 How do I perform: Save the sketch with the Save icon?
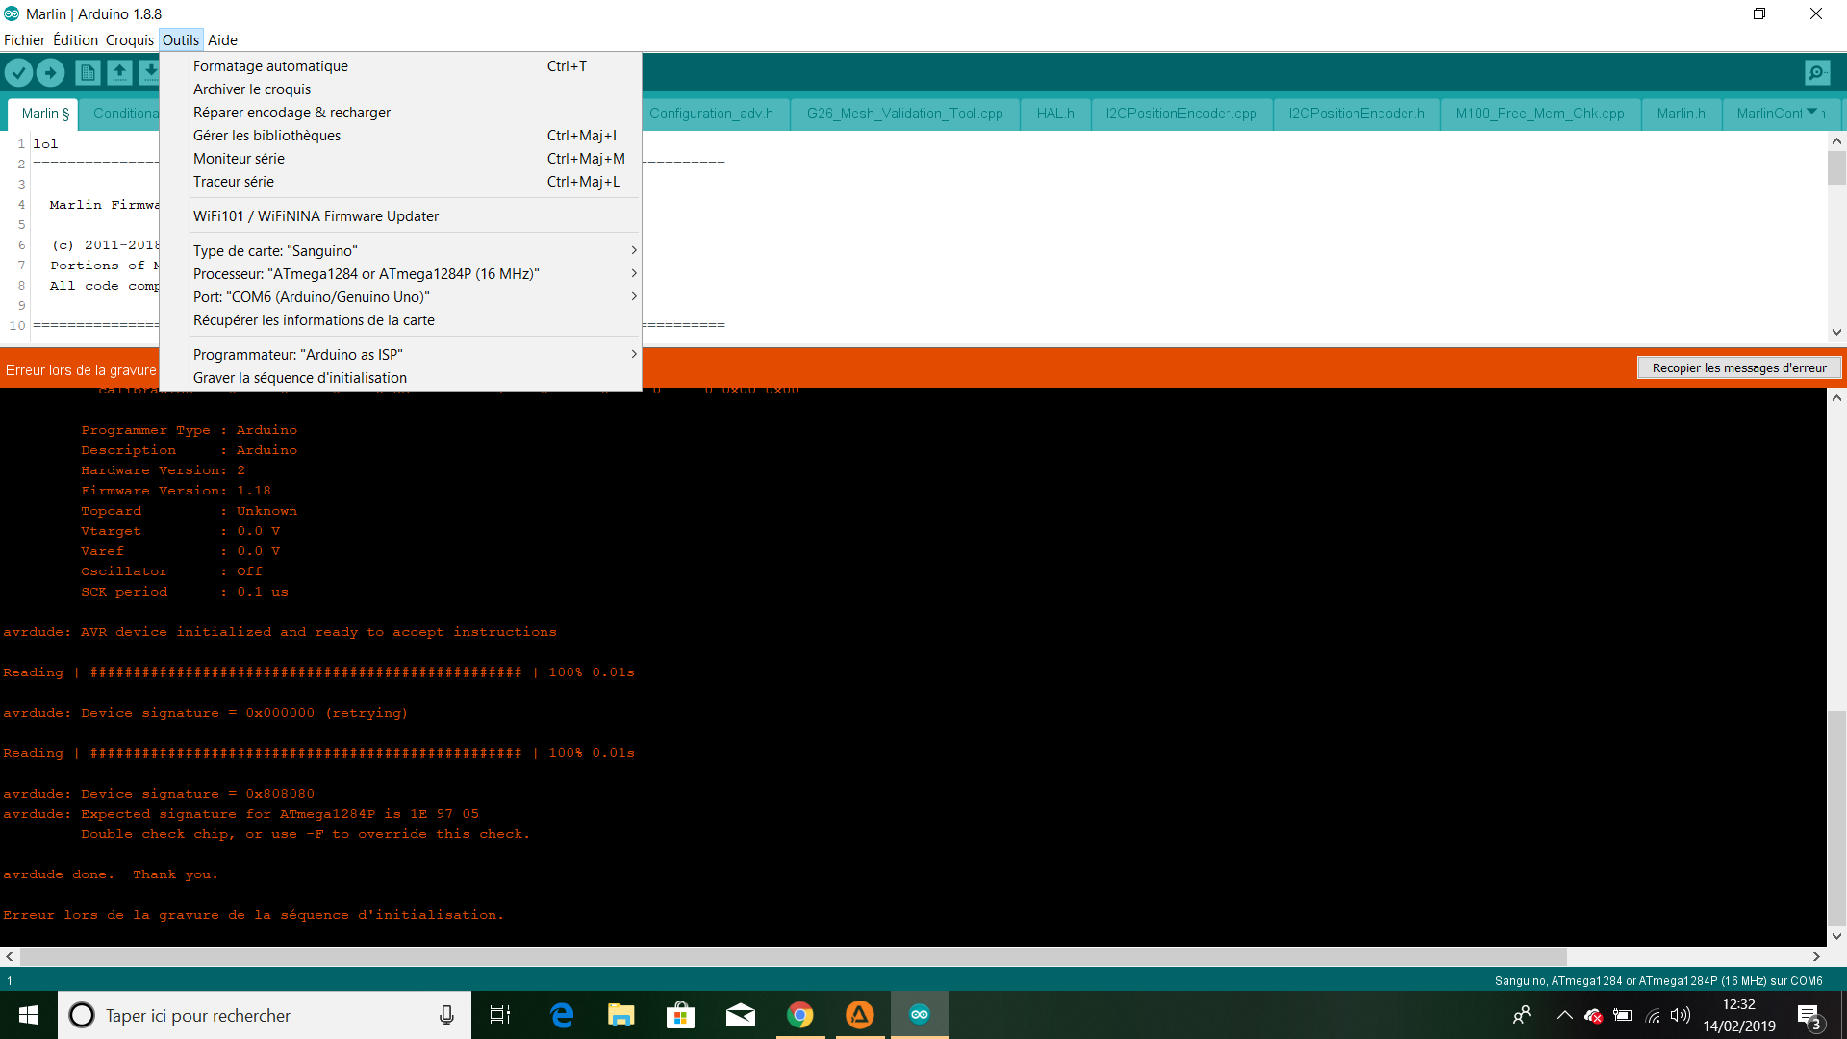click(x=149, y=72)
